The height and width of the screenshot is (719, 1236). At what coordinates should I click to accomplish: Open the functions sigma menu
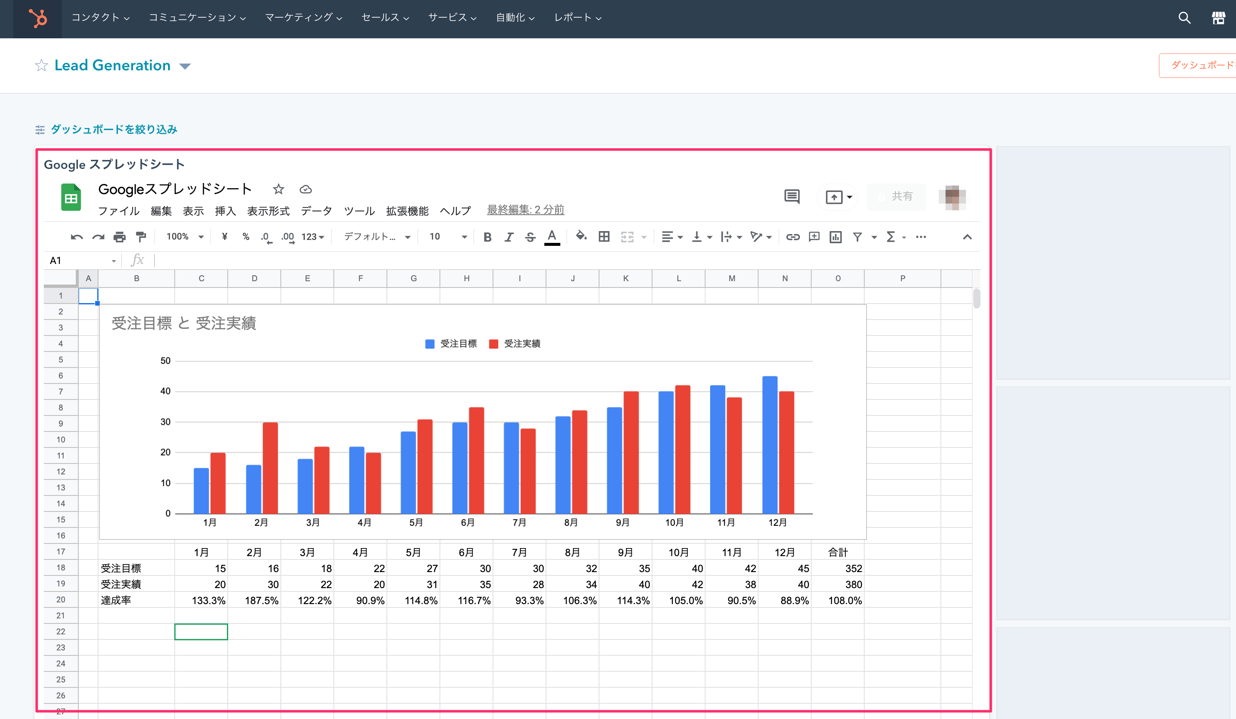coord(891,237)
